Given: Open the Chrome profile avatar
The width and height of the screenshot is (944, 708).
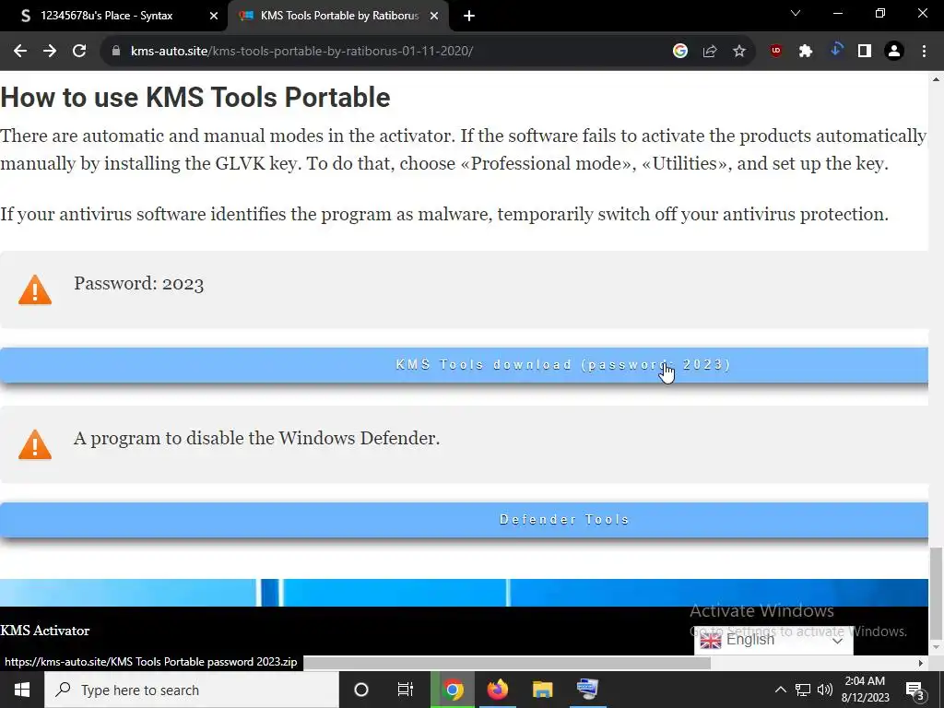Looking at the screenshot, I should [x=894, y=52].
